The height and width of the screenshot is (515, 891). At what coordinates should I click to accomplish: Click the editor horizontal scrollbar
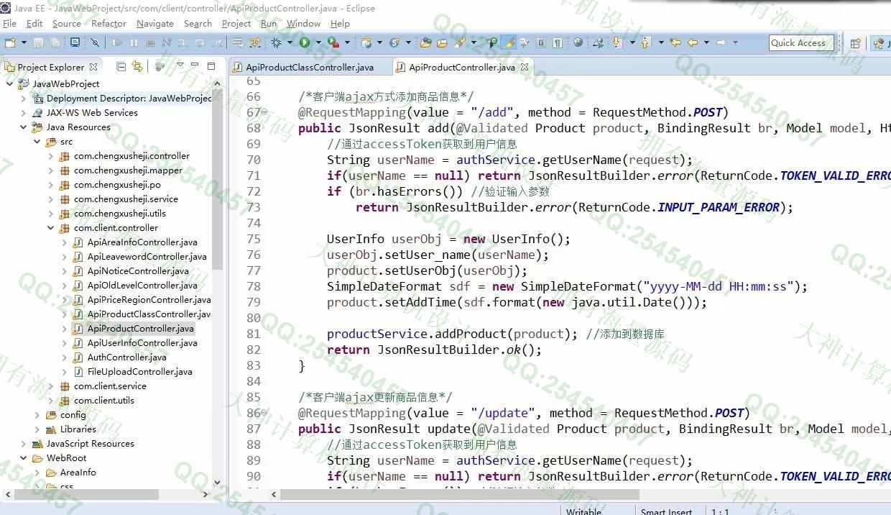(x=460, y=494)
